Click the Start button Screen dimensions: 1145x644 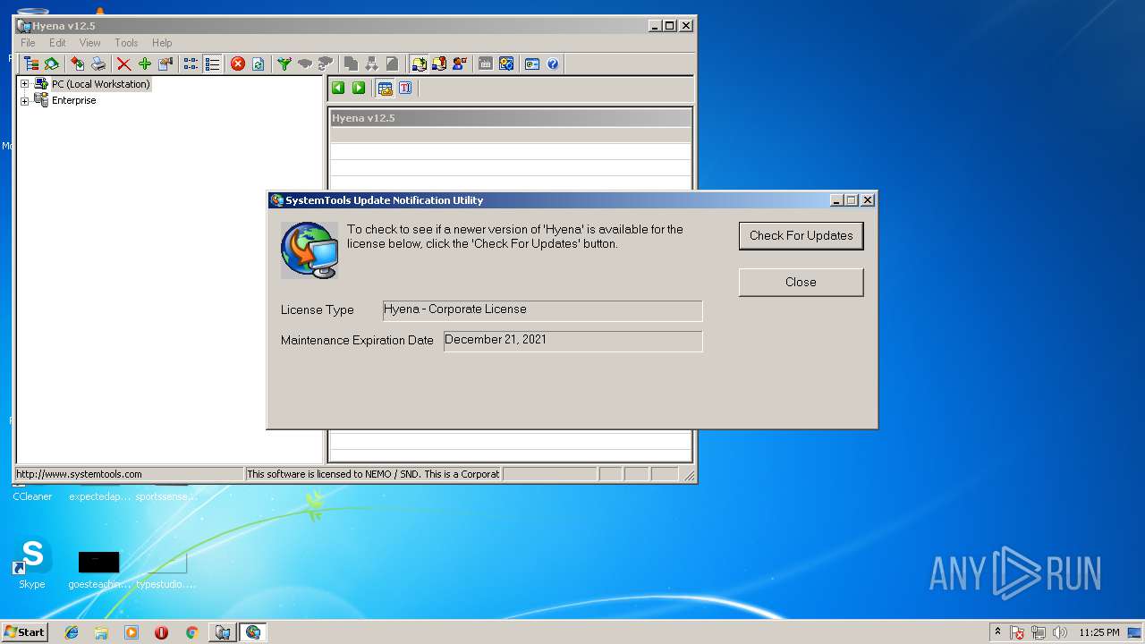[x=24, y=631]
